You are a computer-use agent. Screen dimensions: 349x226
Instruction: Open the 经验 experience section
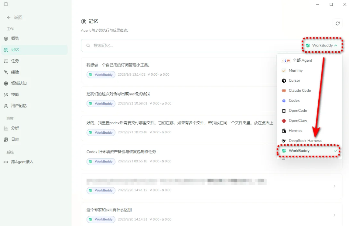[x=35, y=72]
